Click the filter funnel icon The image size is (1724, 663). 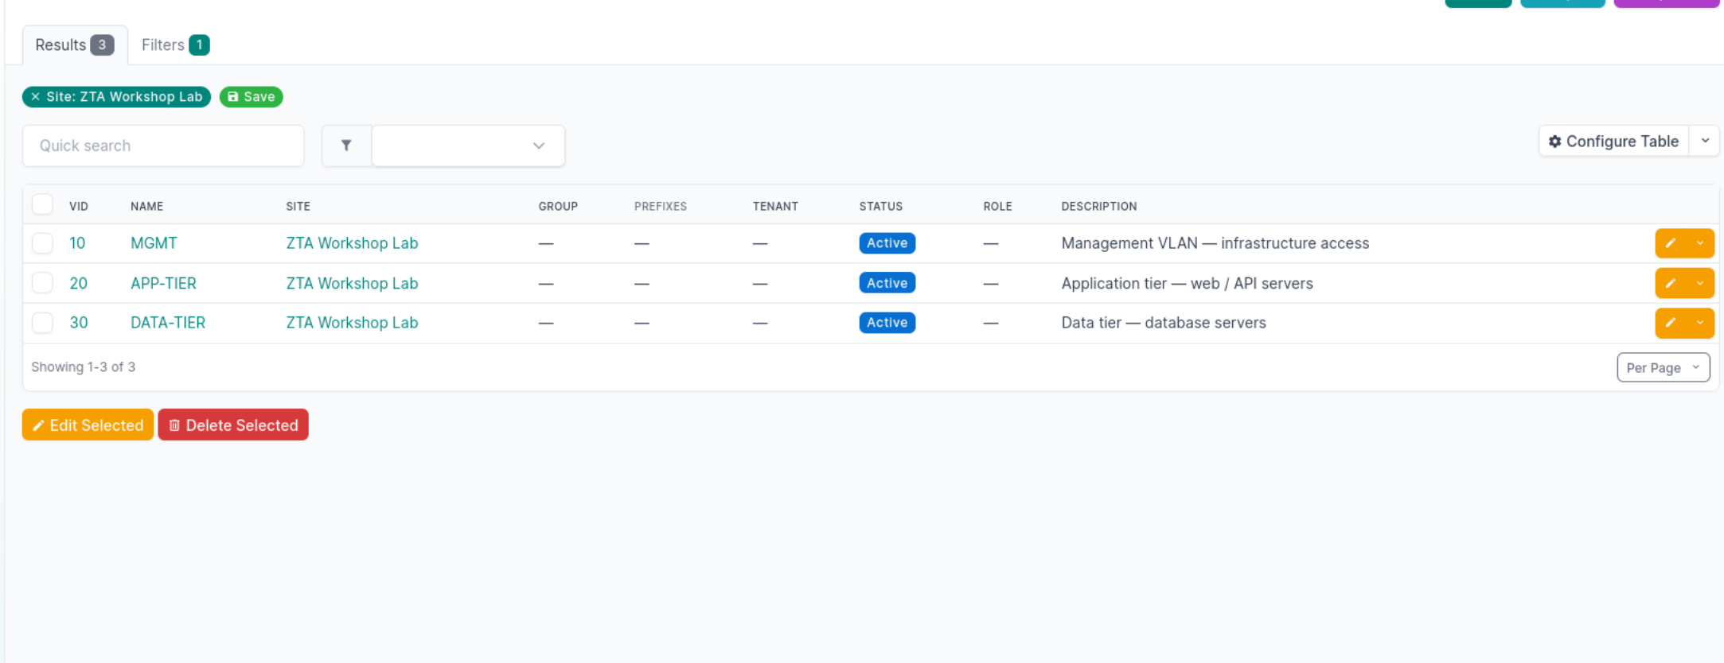tap(346, 145)
